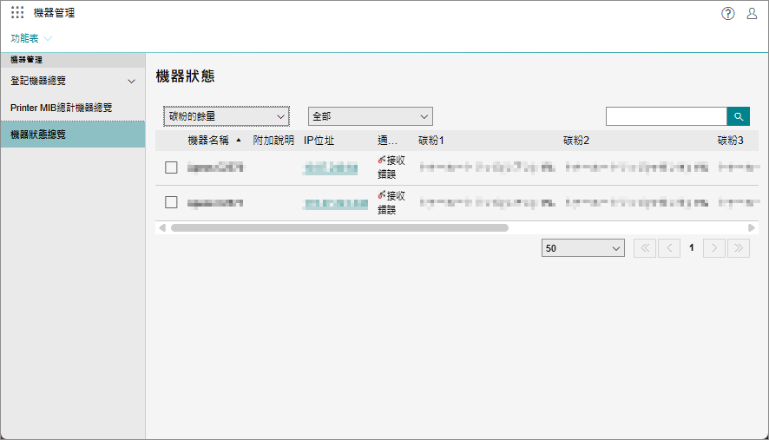Select Printer MIB總計機器總覽 in sidebar

click(61, 108)
